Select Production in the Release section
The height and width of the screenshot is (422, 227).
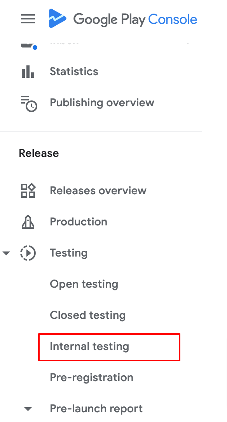pyautogui.click(x=79, y=222)
